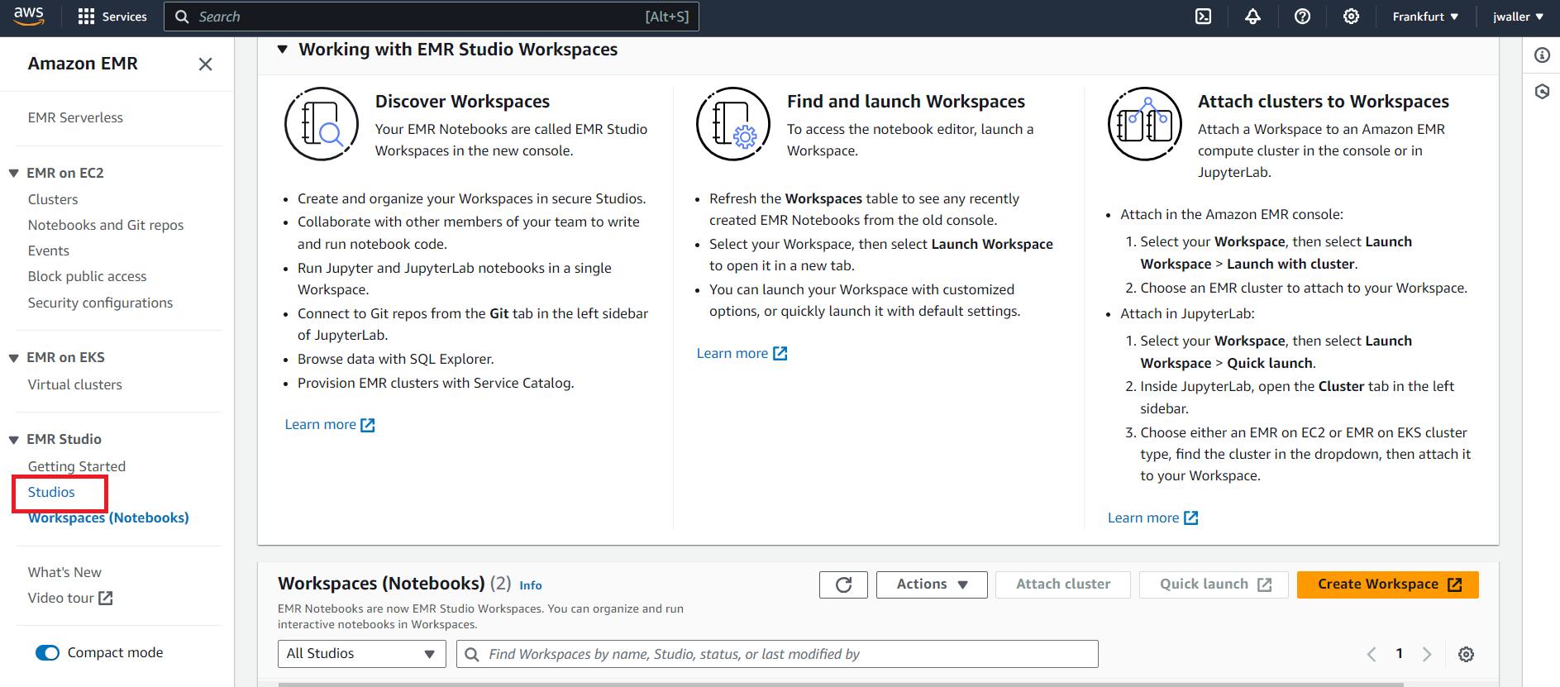This screenshot has width=1560, height=687.
Task: Click the AWS logo home icon
Action: 29,17
